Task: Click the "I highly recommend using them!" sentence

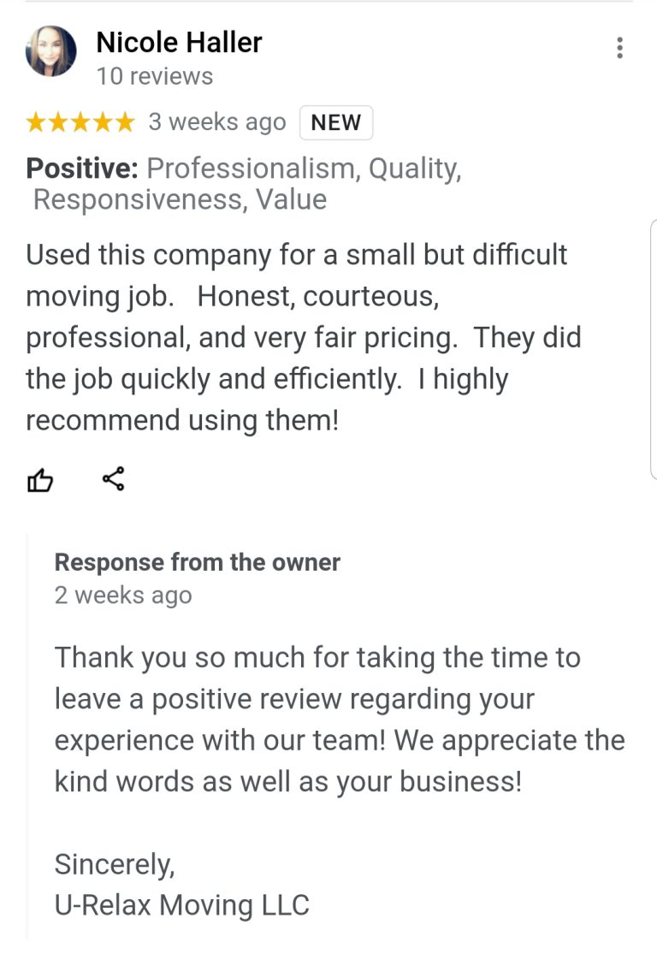Action: [x=267, y=400]
